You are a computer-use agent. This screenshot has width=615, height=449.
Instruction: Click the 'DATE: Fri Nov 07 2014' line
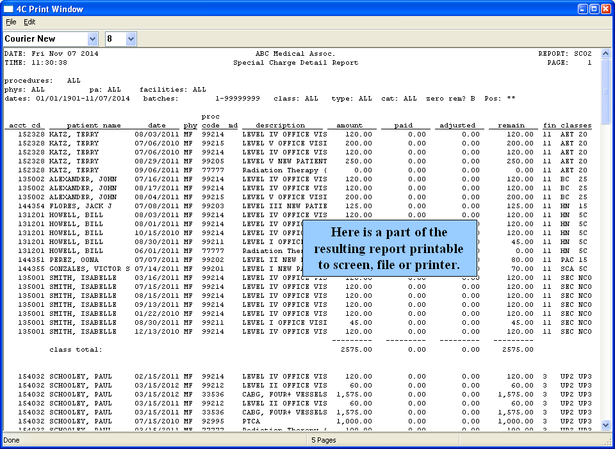tap(51, 54)
